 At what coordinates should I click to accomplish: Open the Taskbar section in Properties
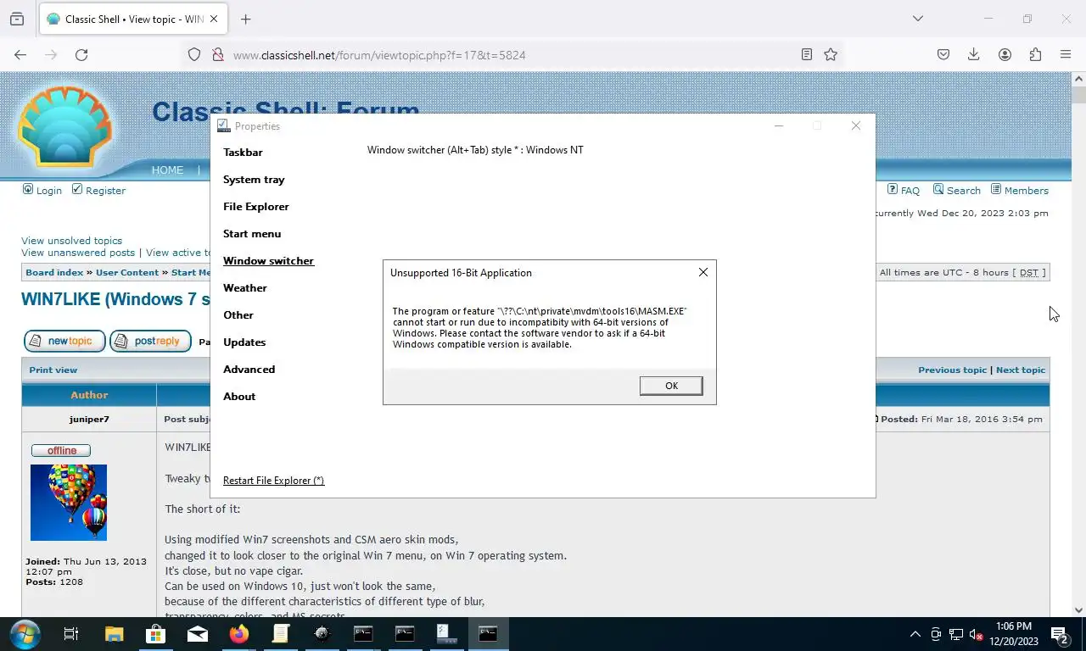(x=243, y=153)
